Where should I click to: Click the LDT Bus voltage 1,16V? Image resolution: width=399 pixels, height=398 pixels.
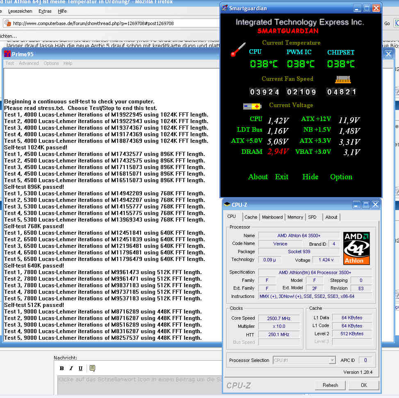[277, 131]
